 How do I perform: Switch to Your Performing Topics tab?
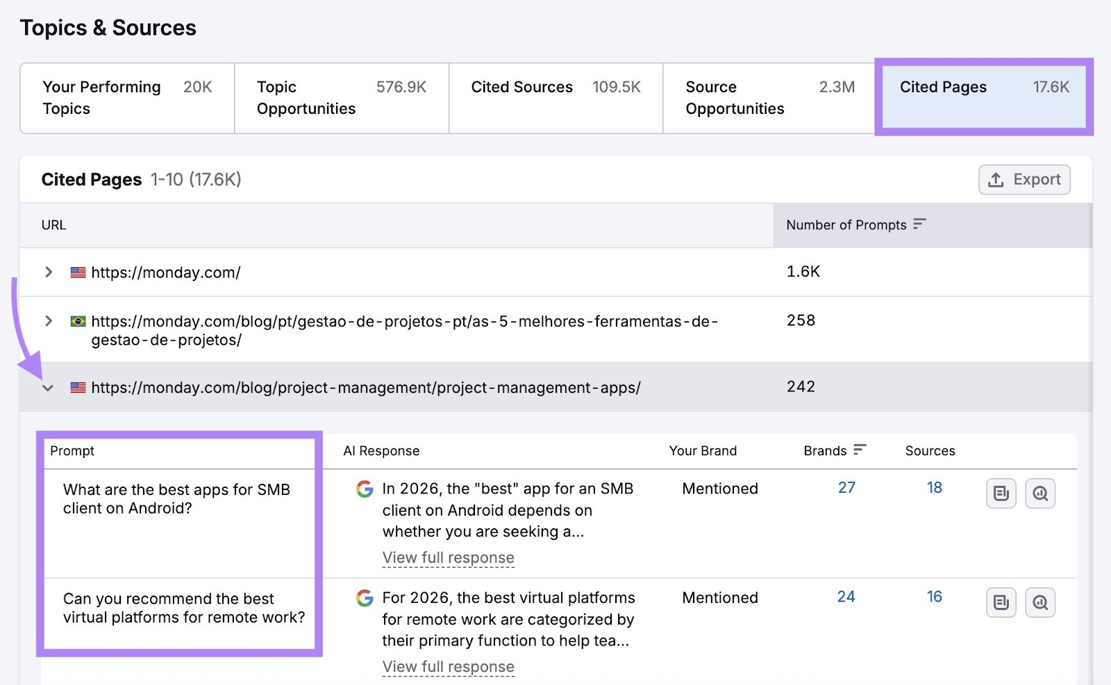click(127, 98)
